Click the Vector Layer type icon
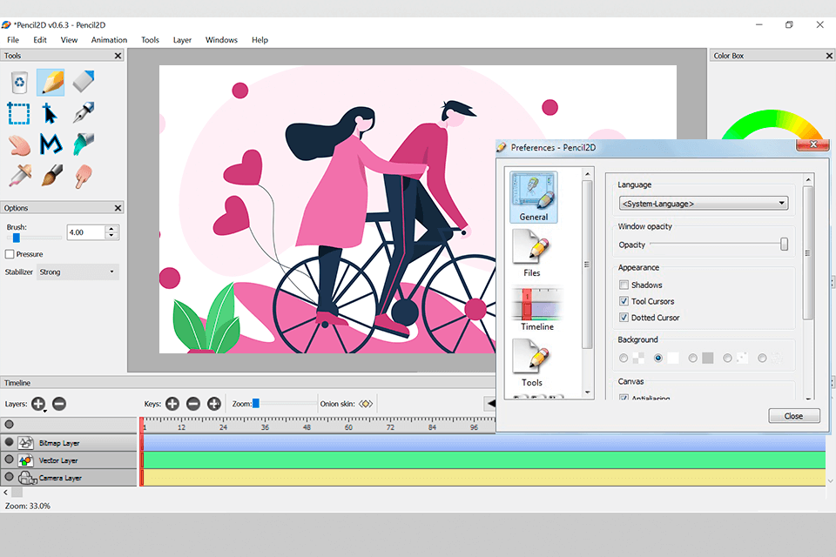 click(25, 460)
